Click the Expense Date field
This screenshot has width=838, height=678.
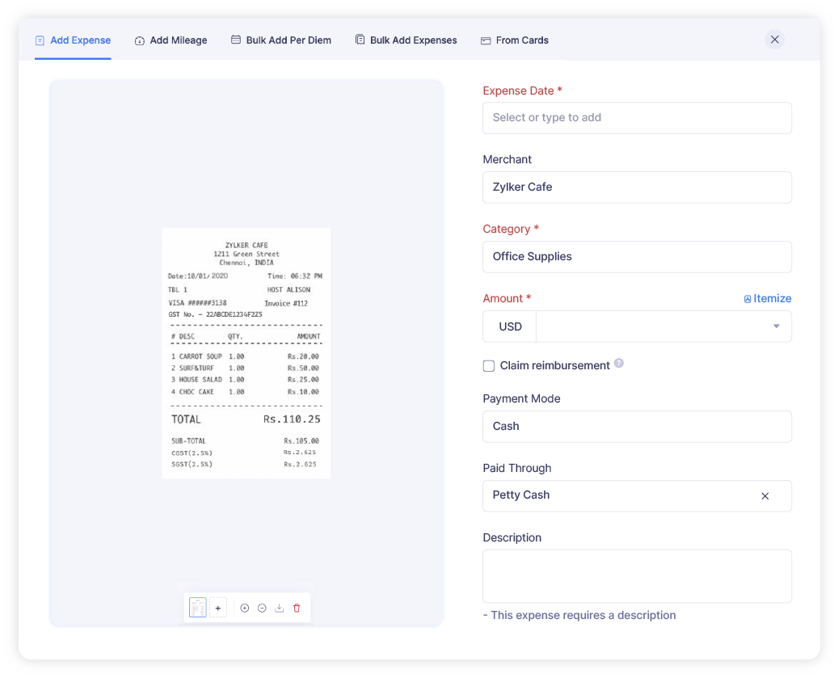(637, 117)
